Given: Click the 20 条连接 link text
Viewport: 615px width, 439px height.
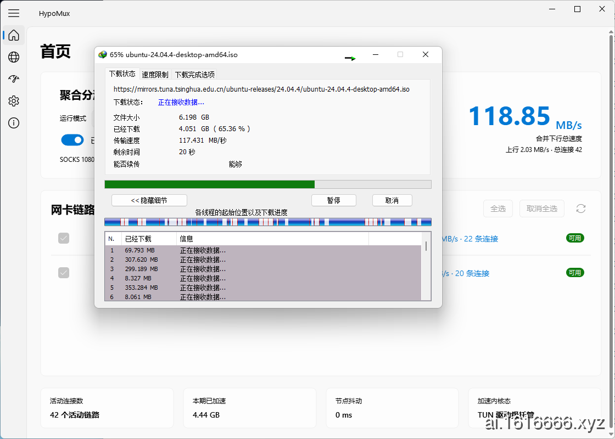Looking at the screenshot, I should click(x=472, y=273).
